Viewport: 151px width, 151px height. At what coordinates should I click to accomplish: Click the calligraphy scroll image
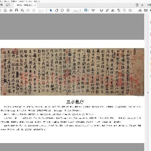point(72,72)
